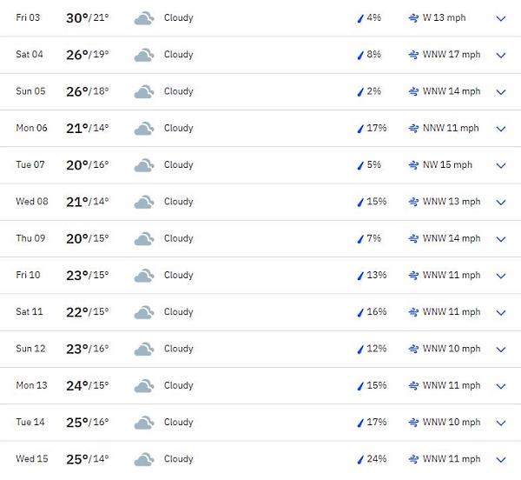Open the Wed 15 forecast chevron

coord(501,460)
